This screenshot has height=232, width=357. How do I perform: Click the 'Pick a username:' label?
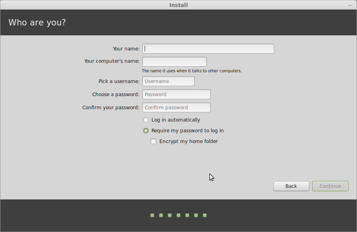(x=119, y=81)
